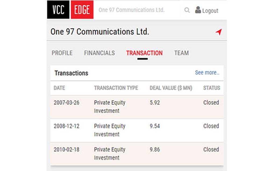Open the See more transactions link
274x171 pixels.
[x=207, y=73]
